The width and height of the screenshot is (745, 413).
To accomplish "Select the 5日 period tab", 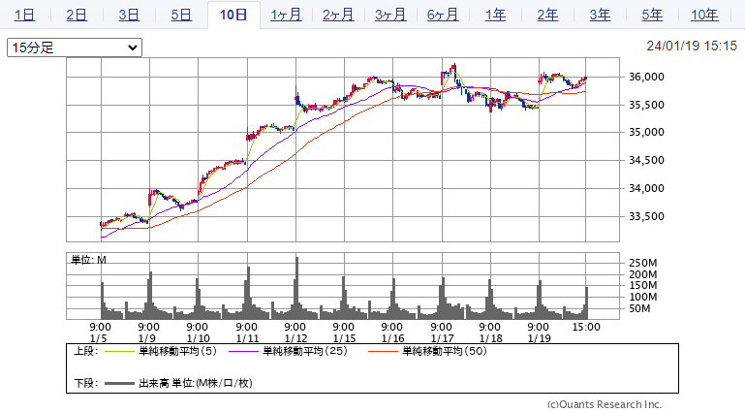I will [x=181, y=15].
